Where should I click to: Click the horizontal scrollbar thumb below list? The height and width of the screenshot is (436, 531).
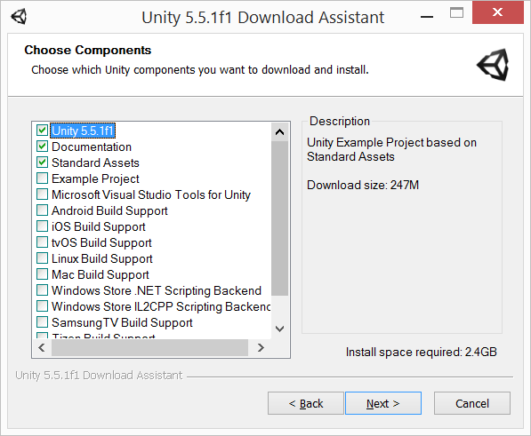(149, 347)
